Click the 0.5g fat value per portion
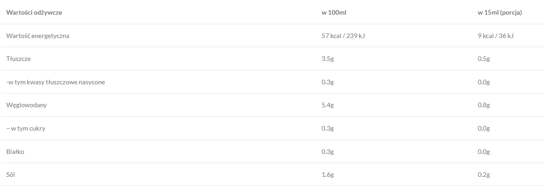Image resolution: width=544 pixels, height=186 pixels. pyautogui.click(x=484, y=59)
